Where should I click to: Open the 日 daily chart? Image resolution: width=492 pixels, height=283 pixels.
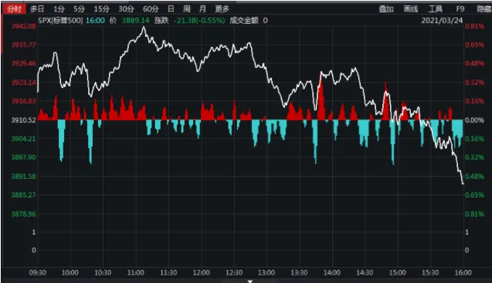(171, 9)
